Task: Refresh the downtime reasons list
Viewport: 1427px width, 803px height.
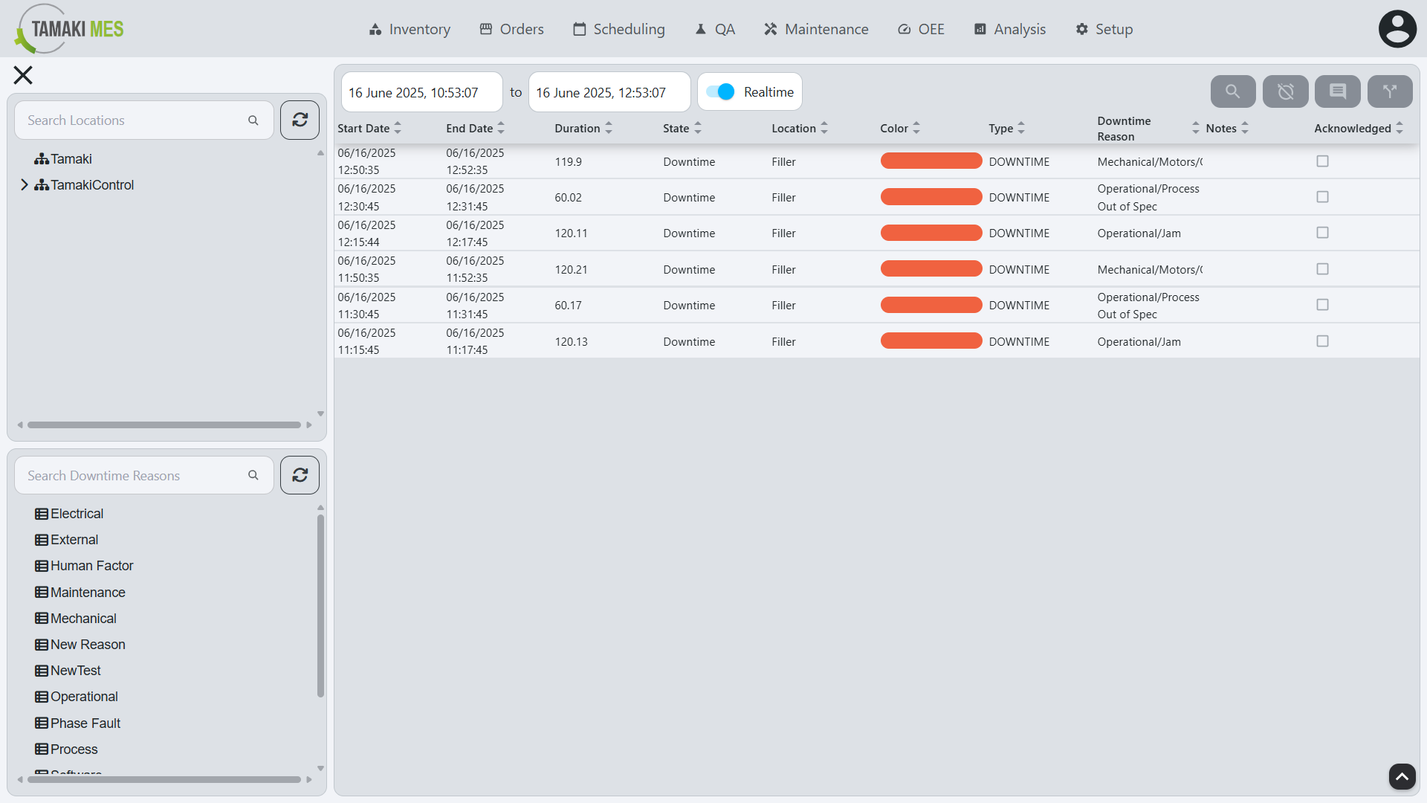Action: [x=300, y=474]
